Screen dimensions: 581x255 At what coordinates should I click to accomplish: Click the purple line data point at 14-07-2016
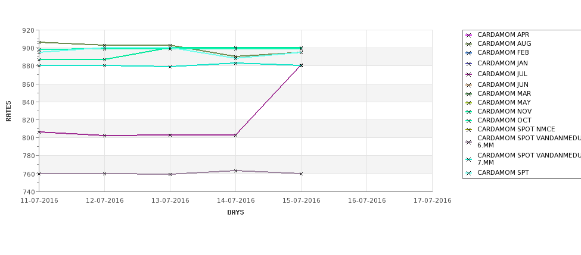(x=235, y=136)
